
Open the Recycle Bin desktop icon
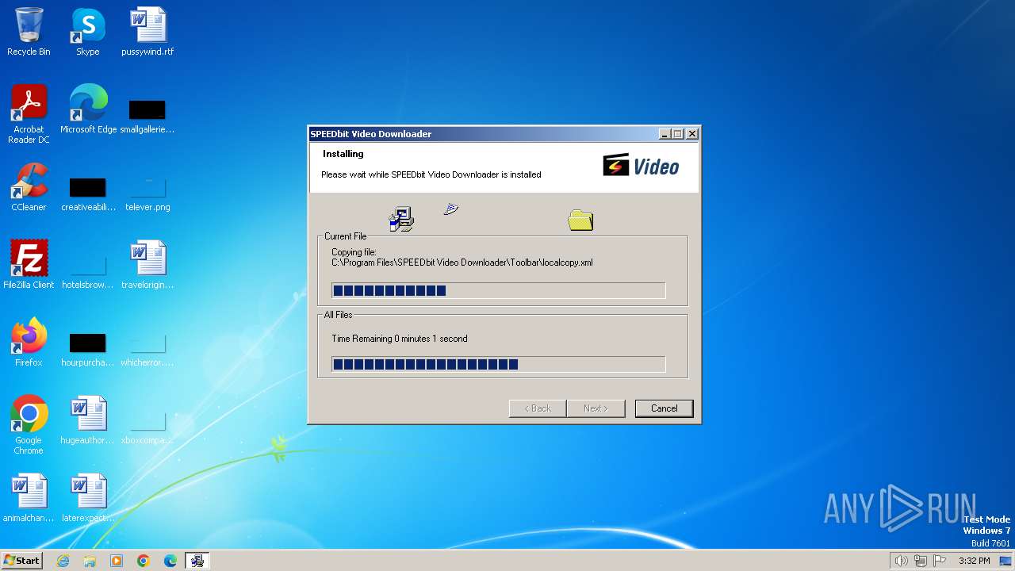(x=29, y=32)
